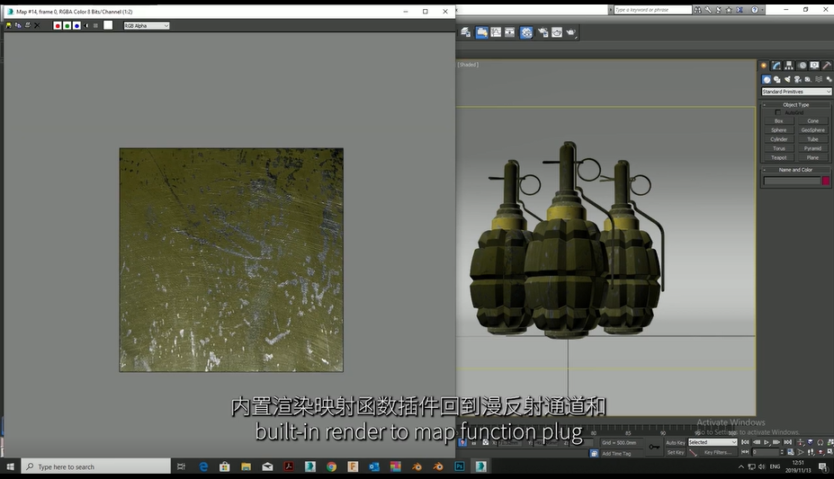This screenshot has height=479, width=834.
Task: Open the help question mark icon
Action: point(754,10)
